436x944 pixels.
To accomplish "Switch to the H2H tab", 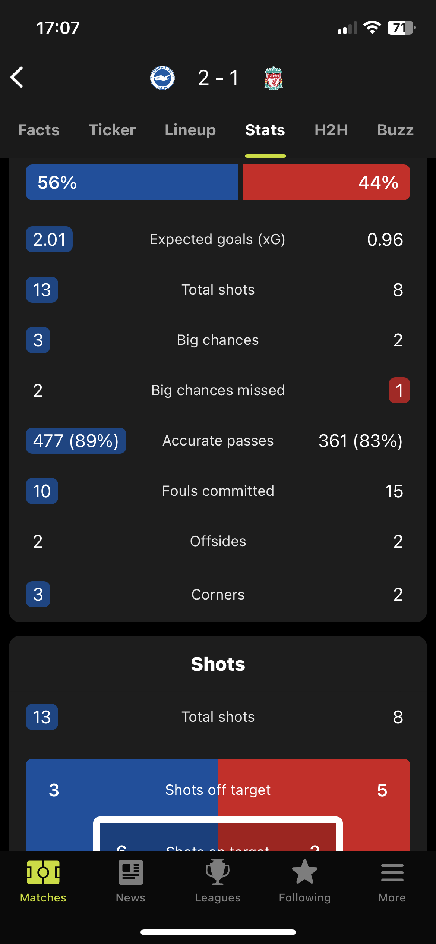I will click(x=331, y=130).
